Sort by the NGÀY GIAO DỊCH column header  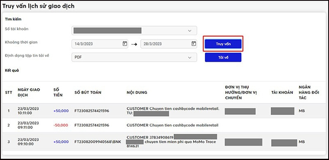point(29,92)
